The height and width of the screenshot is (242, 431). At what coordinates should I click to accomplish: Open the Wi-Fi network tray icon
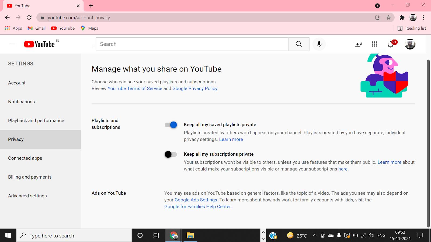point(363,236)
